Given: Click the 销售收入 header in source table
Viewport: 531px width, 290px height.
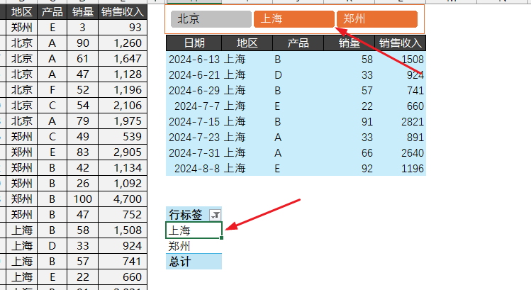Looking at the screenshot, I should pos(123,12).
